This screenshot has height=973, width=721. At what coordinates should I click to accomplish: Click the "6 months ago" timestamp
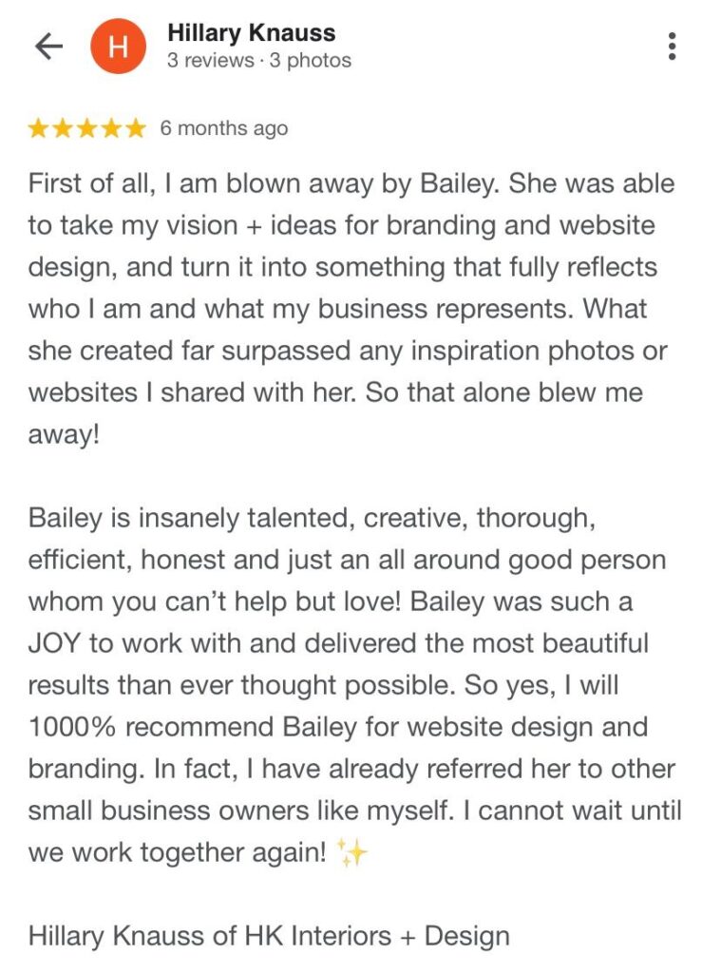[223, 128]
